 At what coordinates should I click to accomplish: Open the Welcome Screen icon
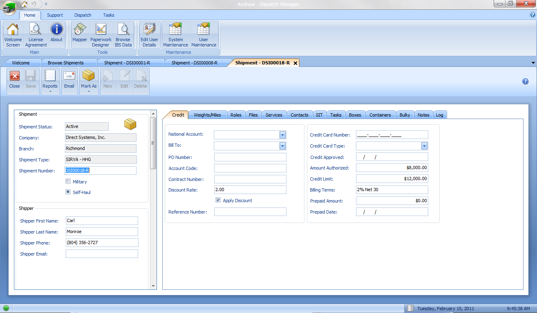coord(13,34)
